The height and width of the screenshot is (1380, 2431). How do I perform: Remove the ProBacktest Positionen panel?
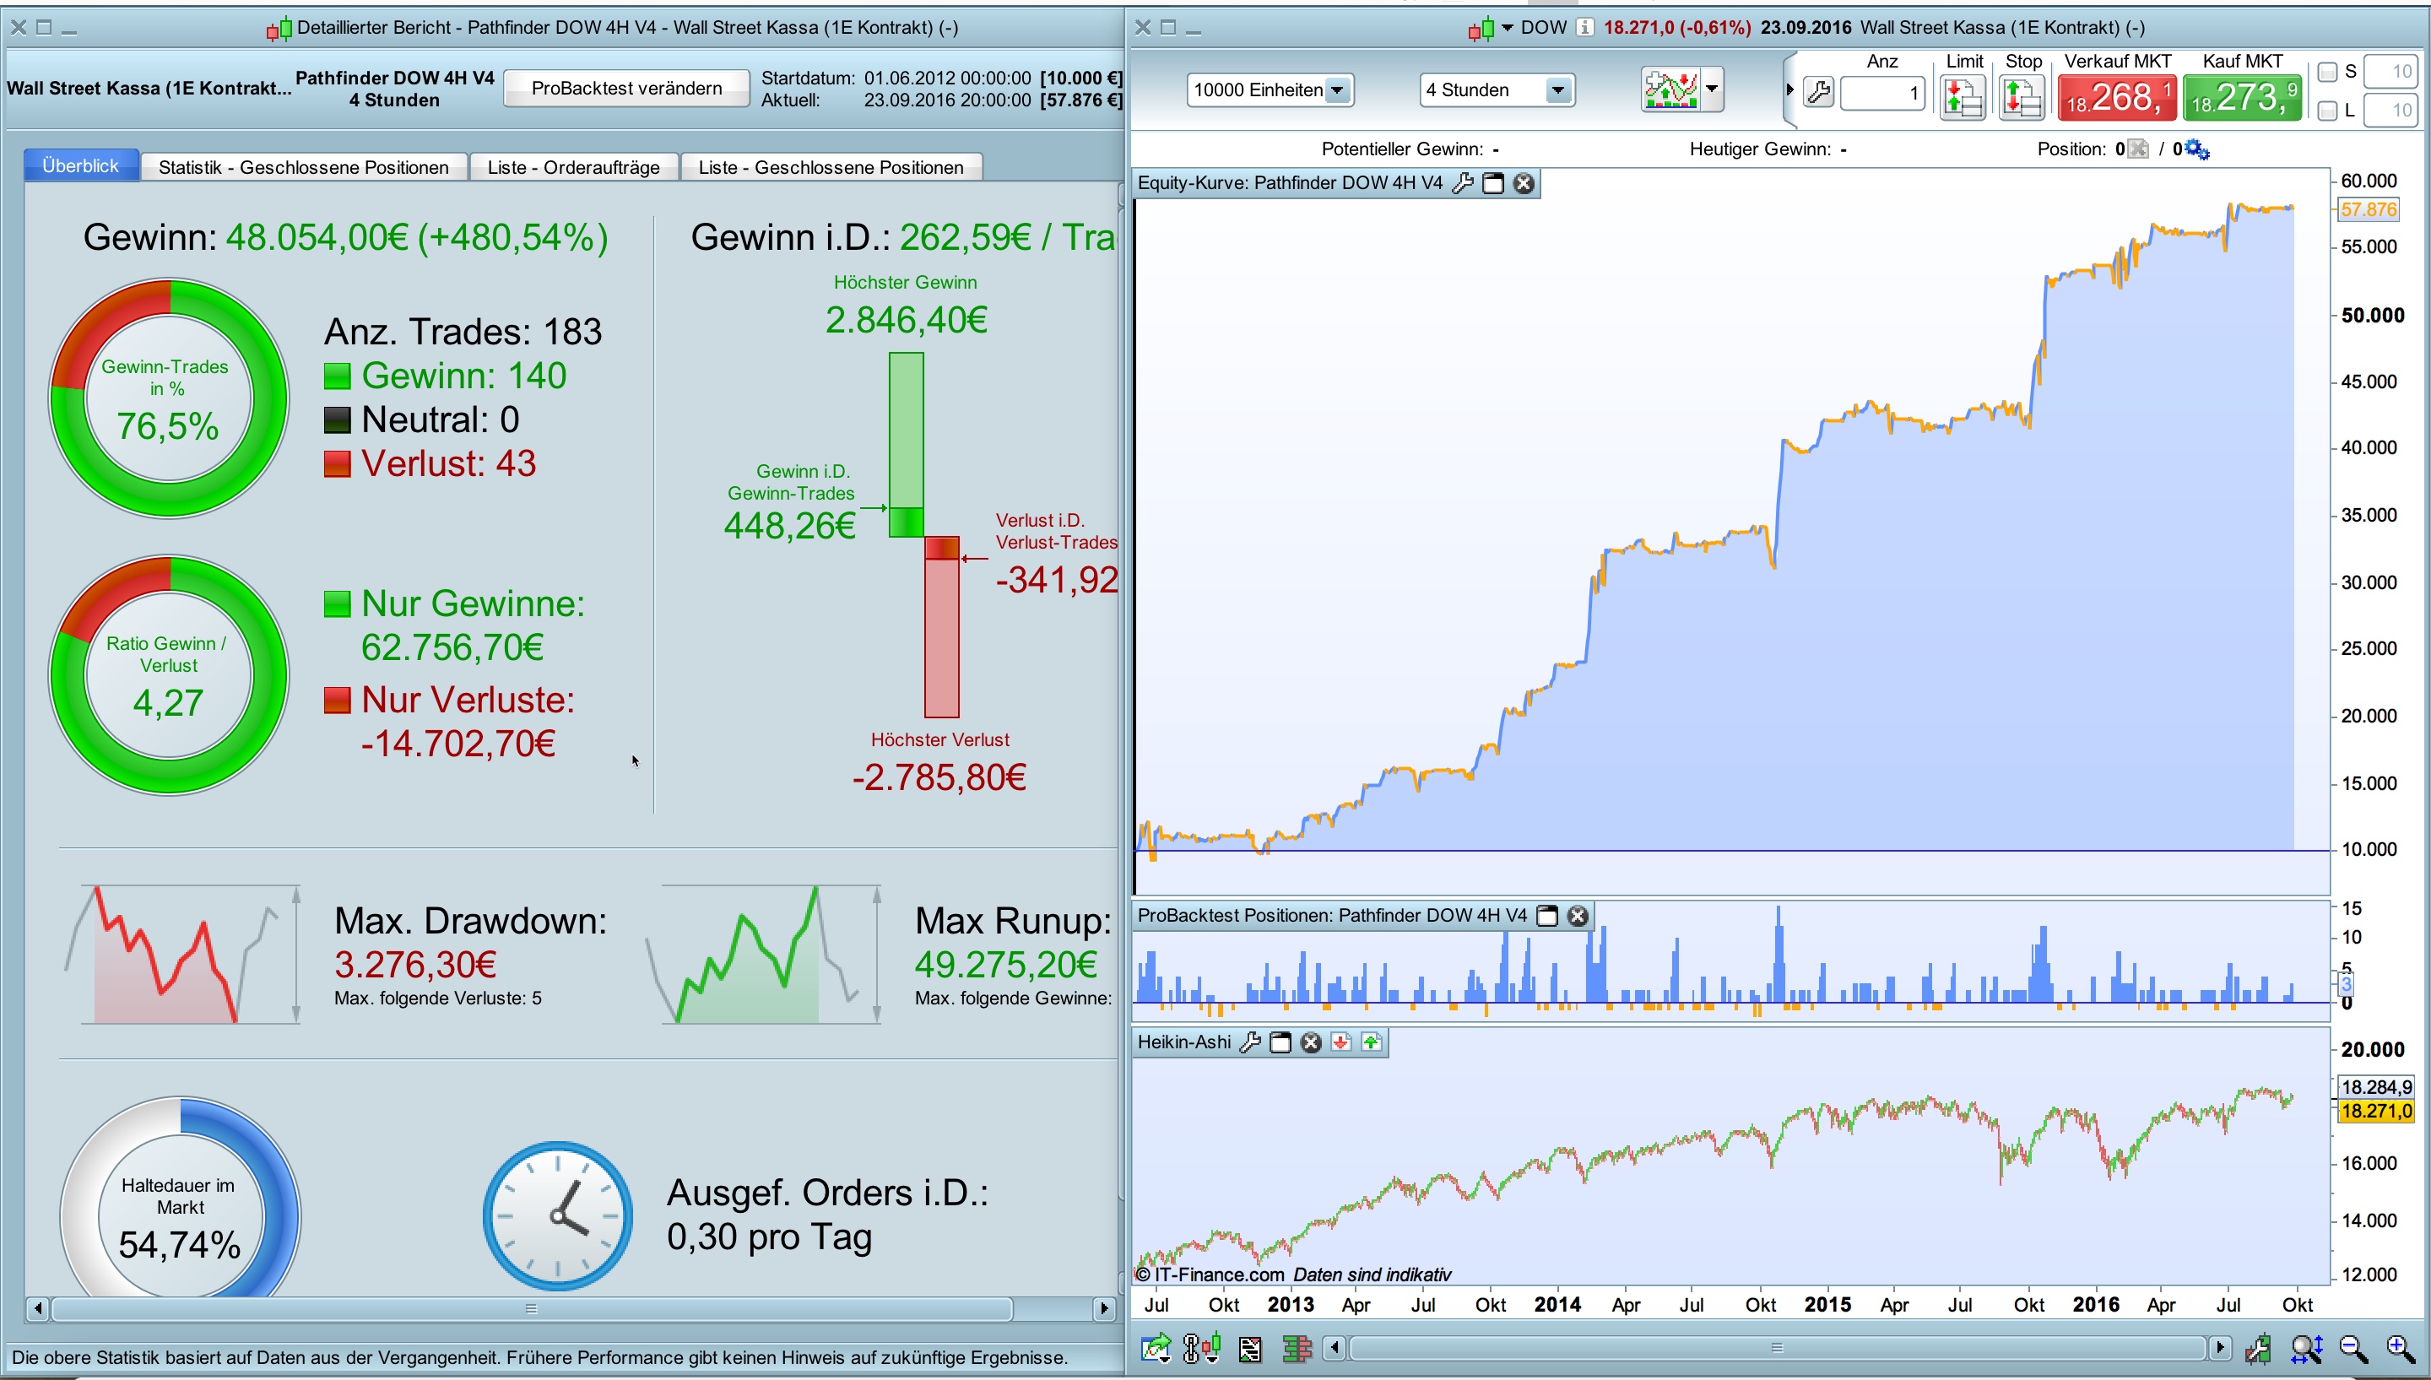1578,916
